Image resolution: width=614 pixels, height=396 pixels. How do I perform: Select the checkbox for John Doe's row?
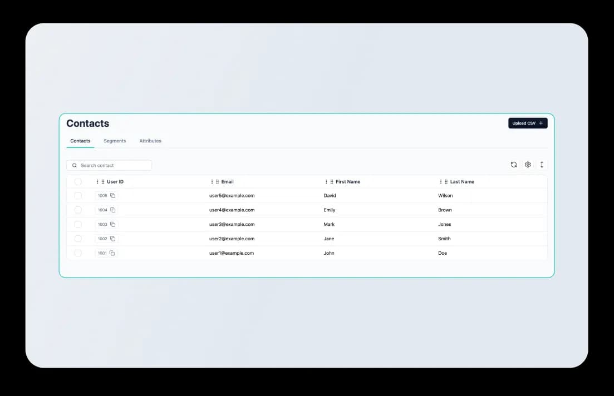click(78, 253)
